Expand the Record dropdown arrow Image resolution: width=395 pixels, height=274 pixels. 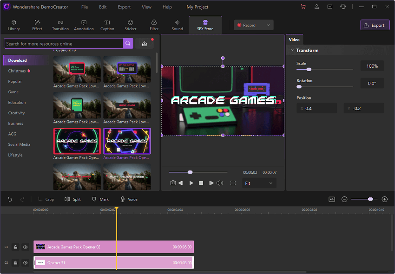pos(268,25)
